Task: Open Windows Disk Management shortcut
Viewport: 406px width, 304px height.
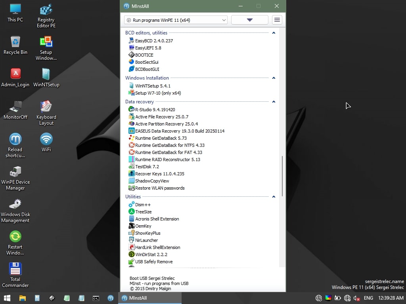Action: coord(15,211)
